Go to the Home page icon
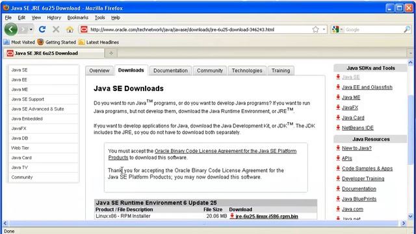416x234 pixels. pos(70,29)
